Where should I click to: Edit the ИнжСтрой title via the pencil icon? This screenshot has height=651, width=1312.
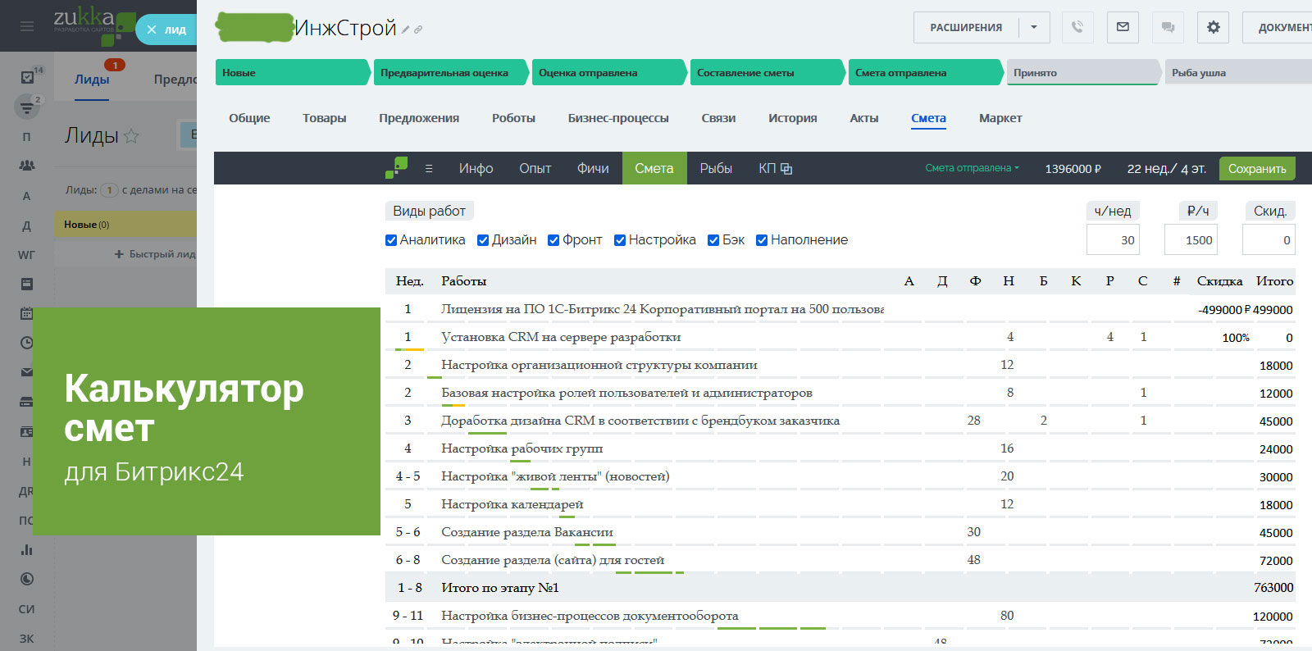[405, 30]
